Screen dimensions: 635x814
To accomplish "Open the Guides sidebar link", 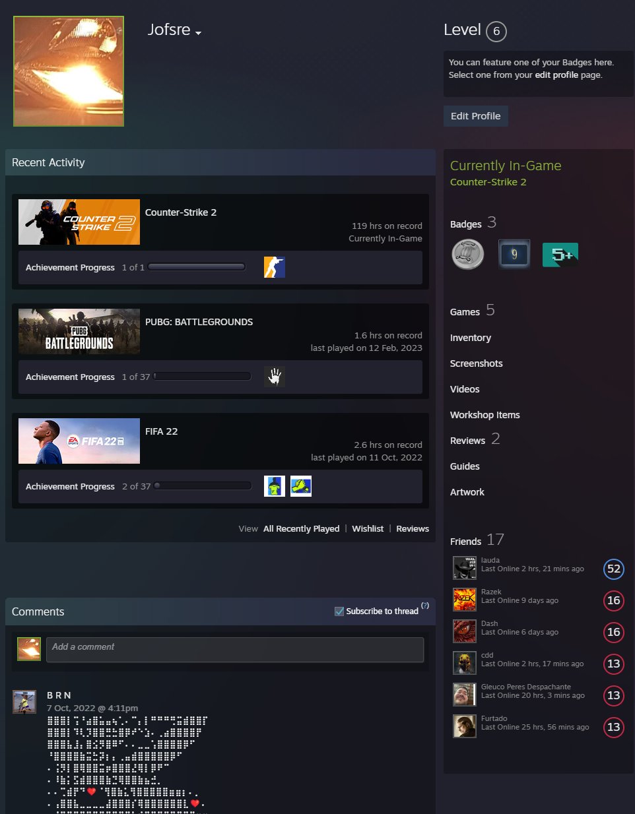I will point(465,466).
